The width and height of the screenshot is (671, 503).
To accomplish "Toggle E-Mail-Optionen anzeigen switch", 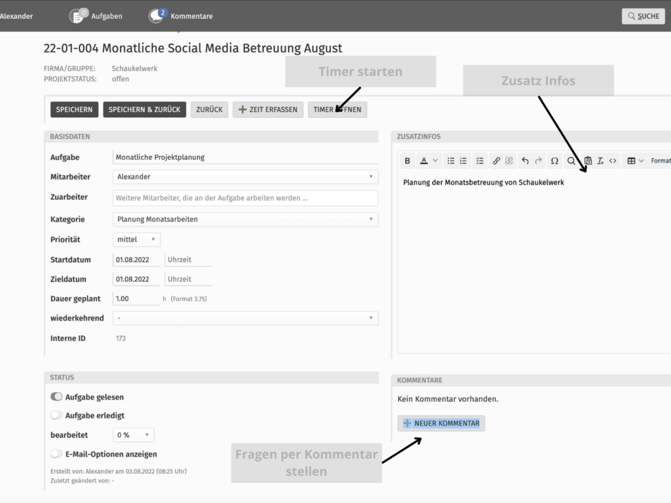I will pos(56,454).
